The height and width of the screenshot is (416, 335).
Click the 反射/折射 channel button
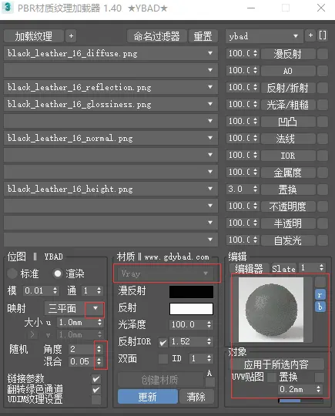point(288,88)
